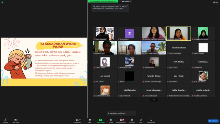Select Siti Fathimah Nadhira's tile
220x124 pixels.
(105, 90)
